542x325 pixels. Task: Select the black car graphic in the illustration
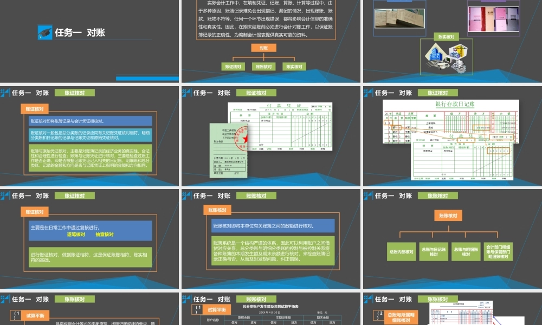(439, 65)
